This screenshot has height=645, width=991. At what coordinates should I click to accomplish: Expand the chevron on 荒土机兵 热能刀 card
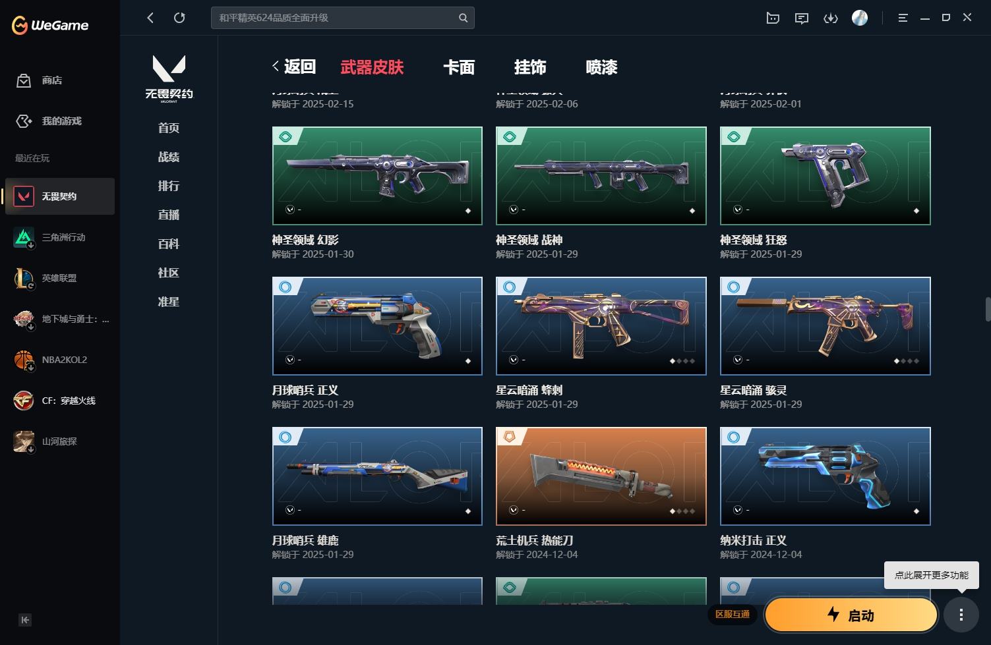[x=514, y=510]
